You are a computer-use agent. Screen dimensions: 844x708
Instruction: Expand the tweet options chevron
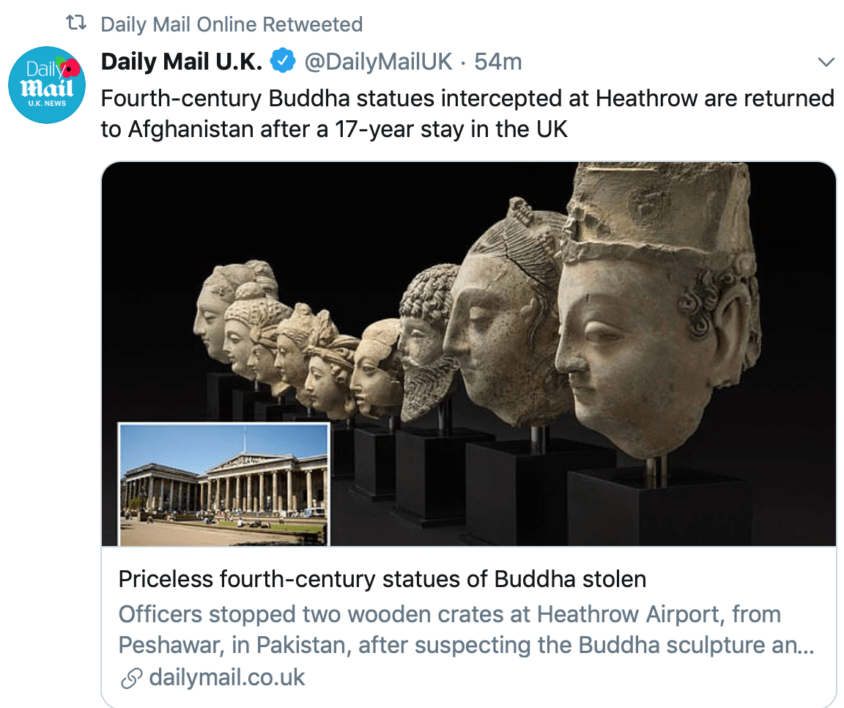pos(826,62)
